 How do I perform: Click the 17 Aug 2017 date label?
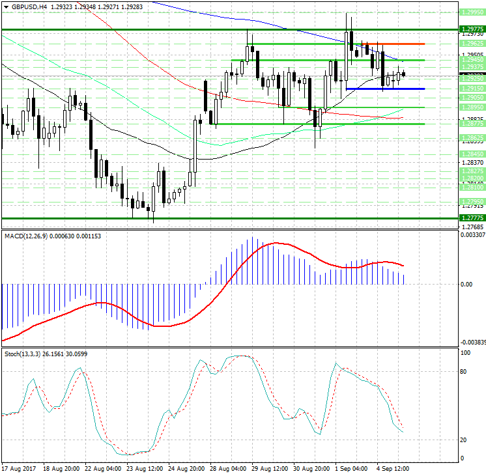click(x=17, y=468)
